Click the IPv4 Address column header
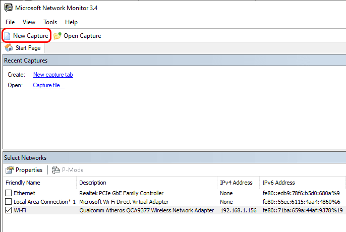This screenshot has height=232, width=346. 237,183
